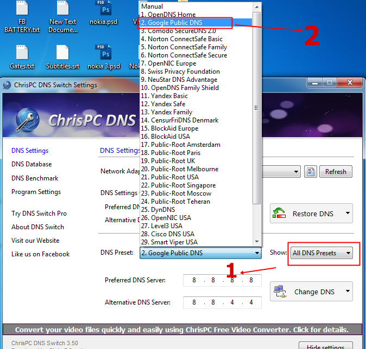This screenshot has width=366, height=349.
Task: Choose 23. Public-Root Moscow preset
Action: [196, 193]
